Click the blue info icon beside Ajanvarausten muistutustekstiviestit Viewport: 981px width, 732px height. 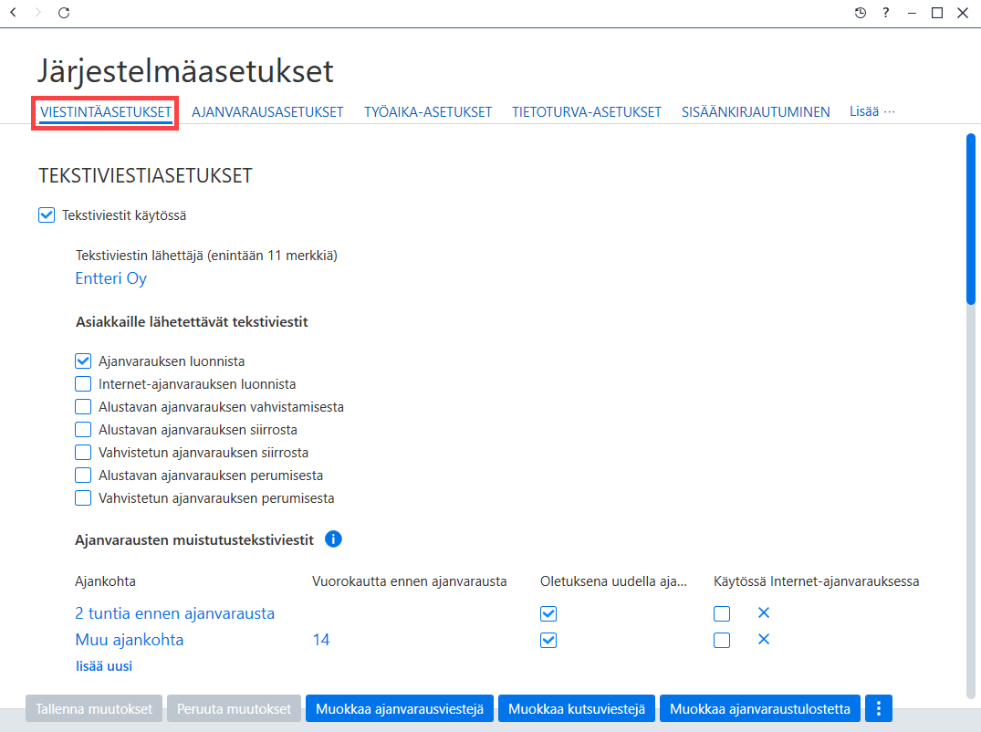(333, 539)
